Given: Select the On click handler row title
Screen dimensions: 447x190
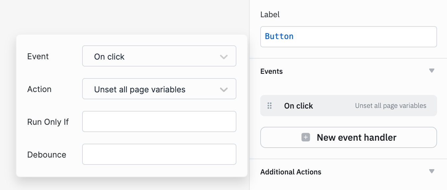Looking at the screenshot, I should click(x=298, y=106).
